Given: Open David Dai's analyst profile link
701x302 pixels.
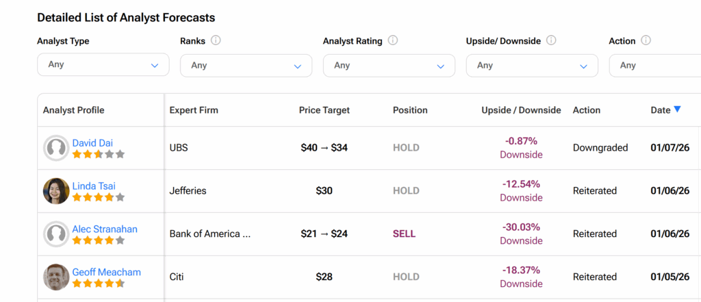Looking at the screenshot, I should (92, 143).
